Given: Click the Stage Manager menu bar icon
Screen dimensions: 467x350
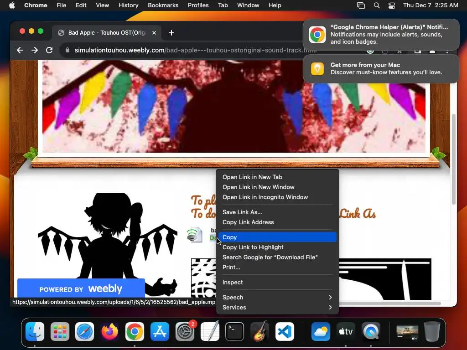Looking at the screenshot, I should [x=361, y=5].
